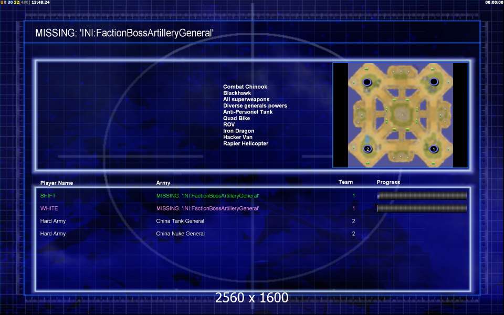Click the 00:00:00 timer in corner
Viewport: 504px width, 315px height.
point(495,2)
